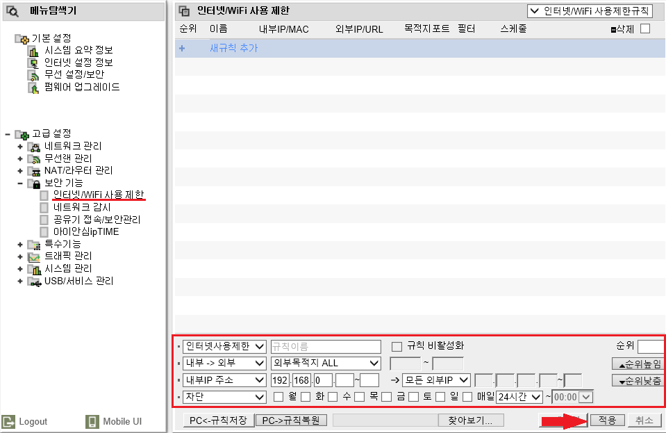Click the 시스템 요약 정보 chart icon
This screenshot has height=433, width=666.
33,51
